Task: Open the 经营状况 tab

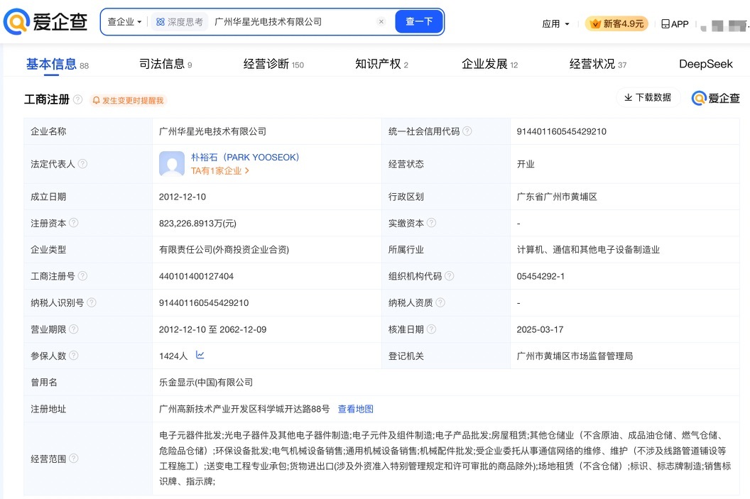Action: tap(597, 64)
